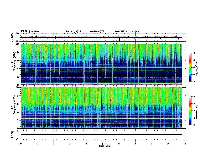Click the "4" frequency tick of ch.2 spectrogram
The image size is (208, 161).
[18, 112]
